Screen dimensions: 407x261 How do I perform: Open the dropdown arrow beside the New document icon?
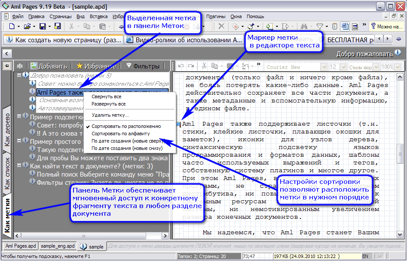click(18, 26)
